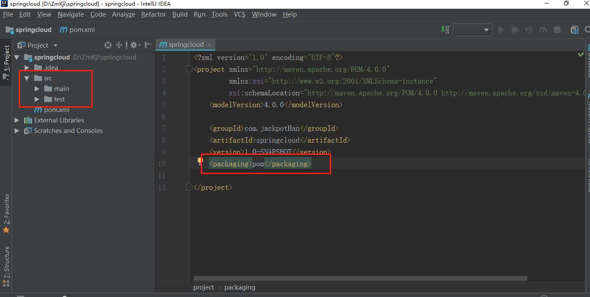Click the Search Everywhere magnifier icon

click(x=587, y=30)
